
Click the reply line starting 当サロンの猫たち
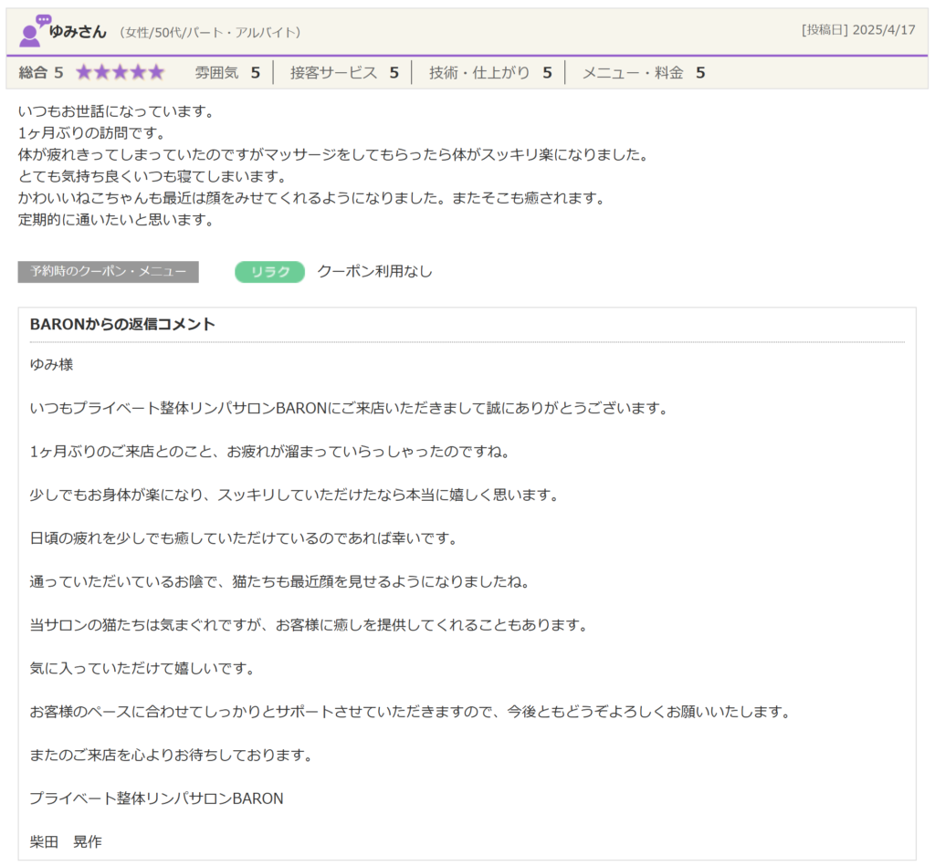pyautogui.click(x=307, y=625)
